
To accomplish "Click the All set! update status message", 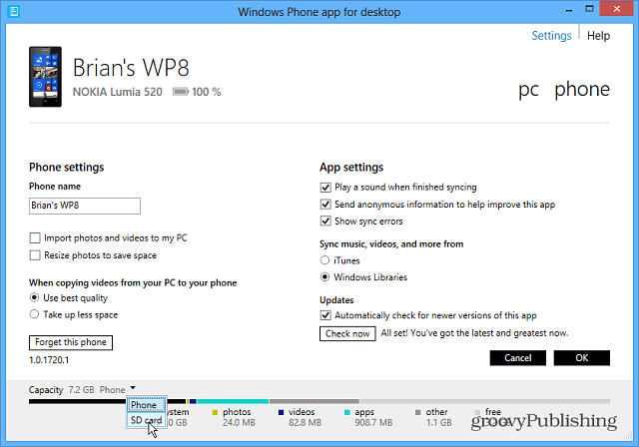I will coord(474,333).
